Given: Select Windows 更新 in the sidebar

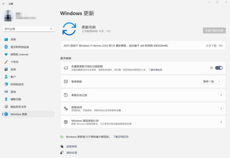Looking at the screenshot, I should point(29,114).
